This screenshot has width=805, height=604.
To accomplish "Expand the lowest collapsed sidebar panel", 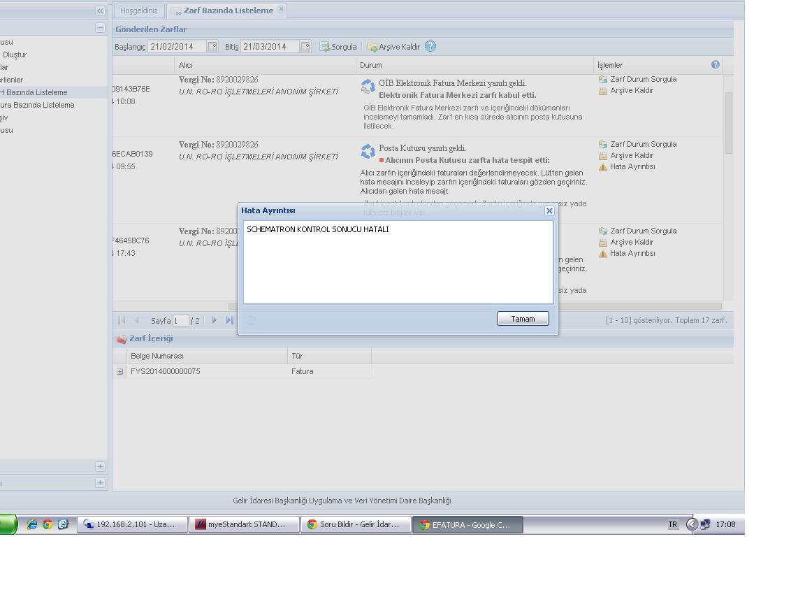I will pos(100,483).
